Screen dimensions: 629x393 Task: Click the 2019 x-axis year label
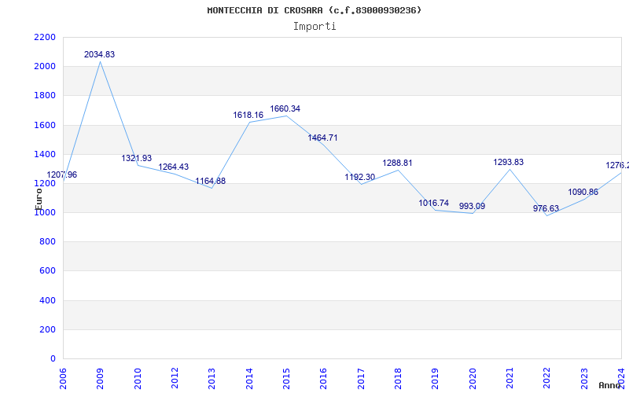pos(436,378)
